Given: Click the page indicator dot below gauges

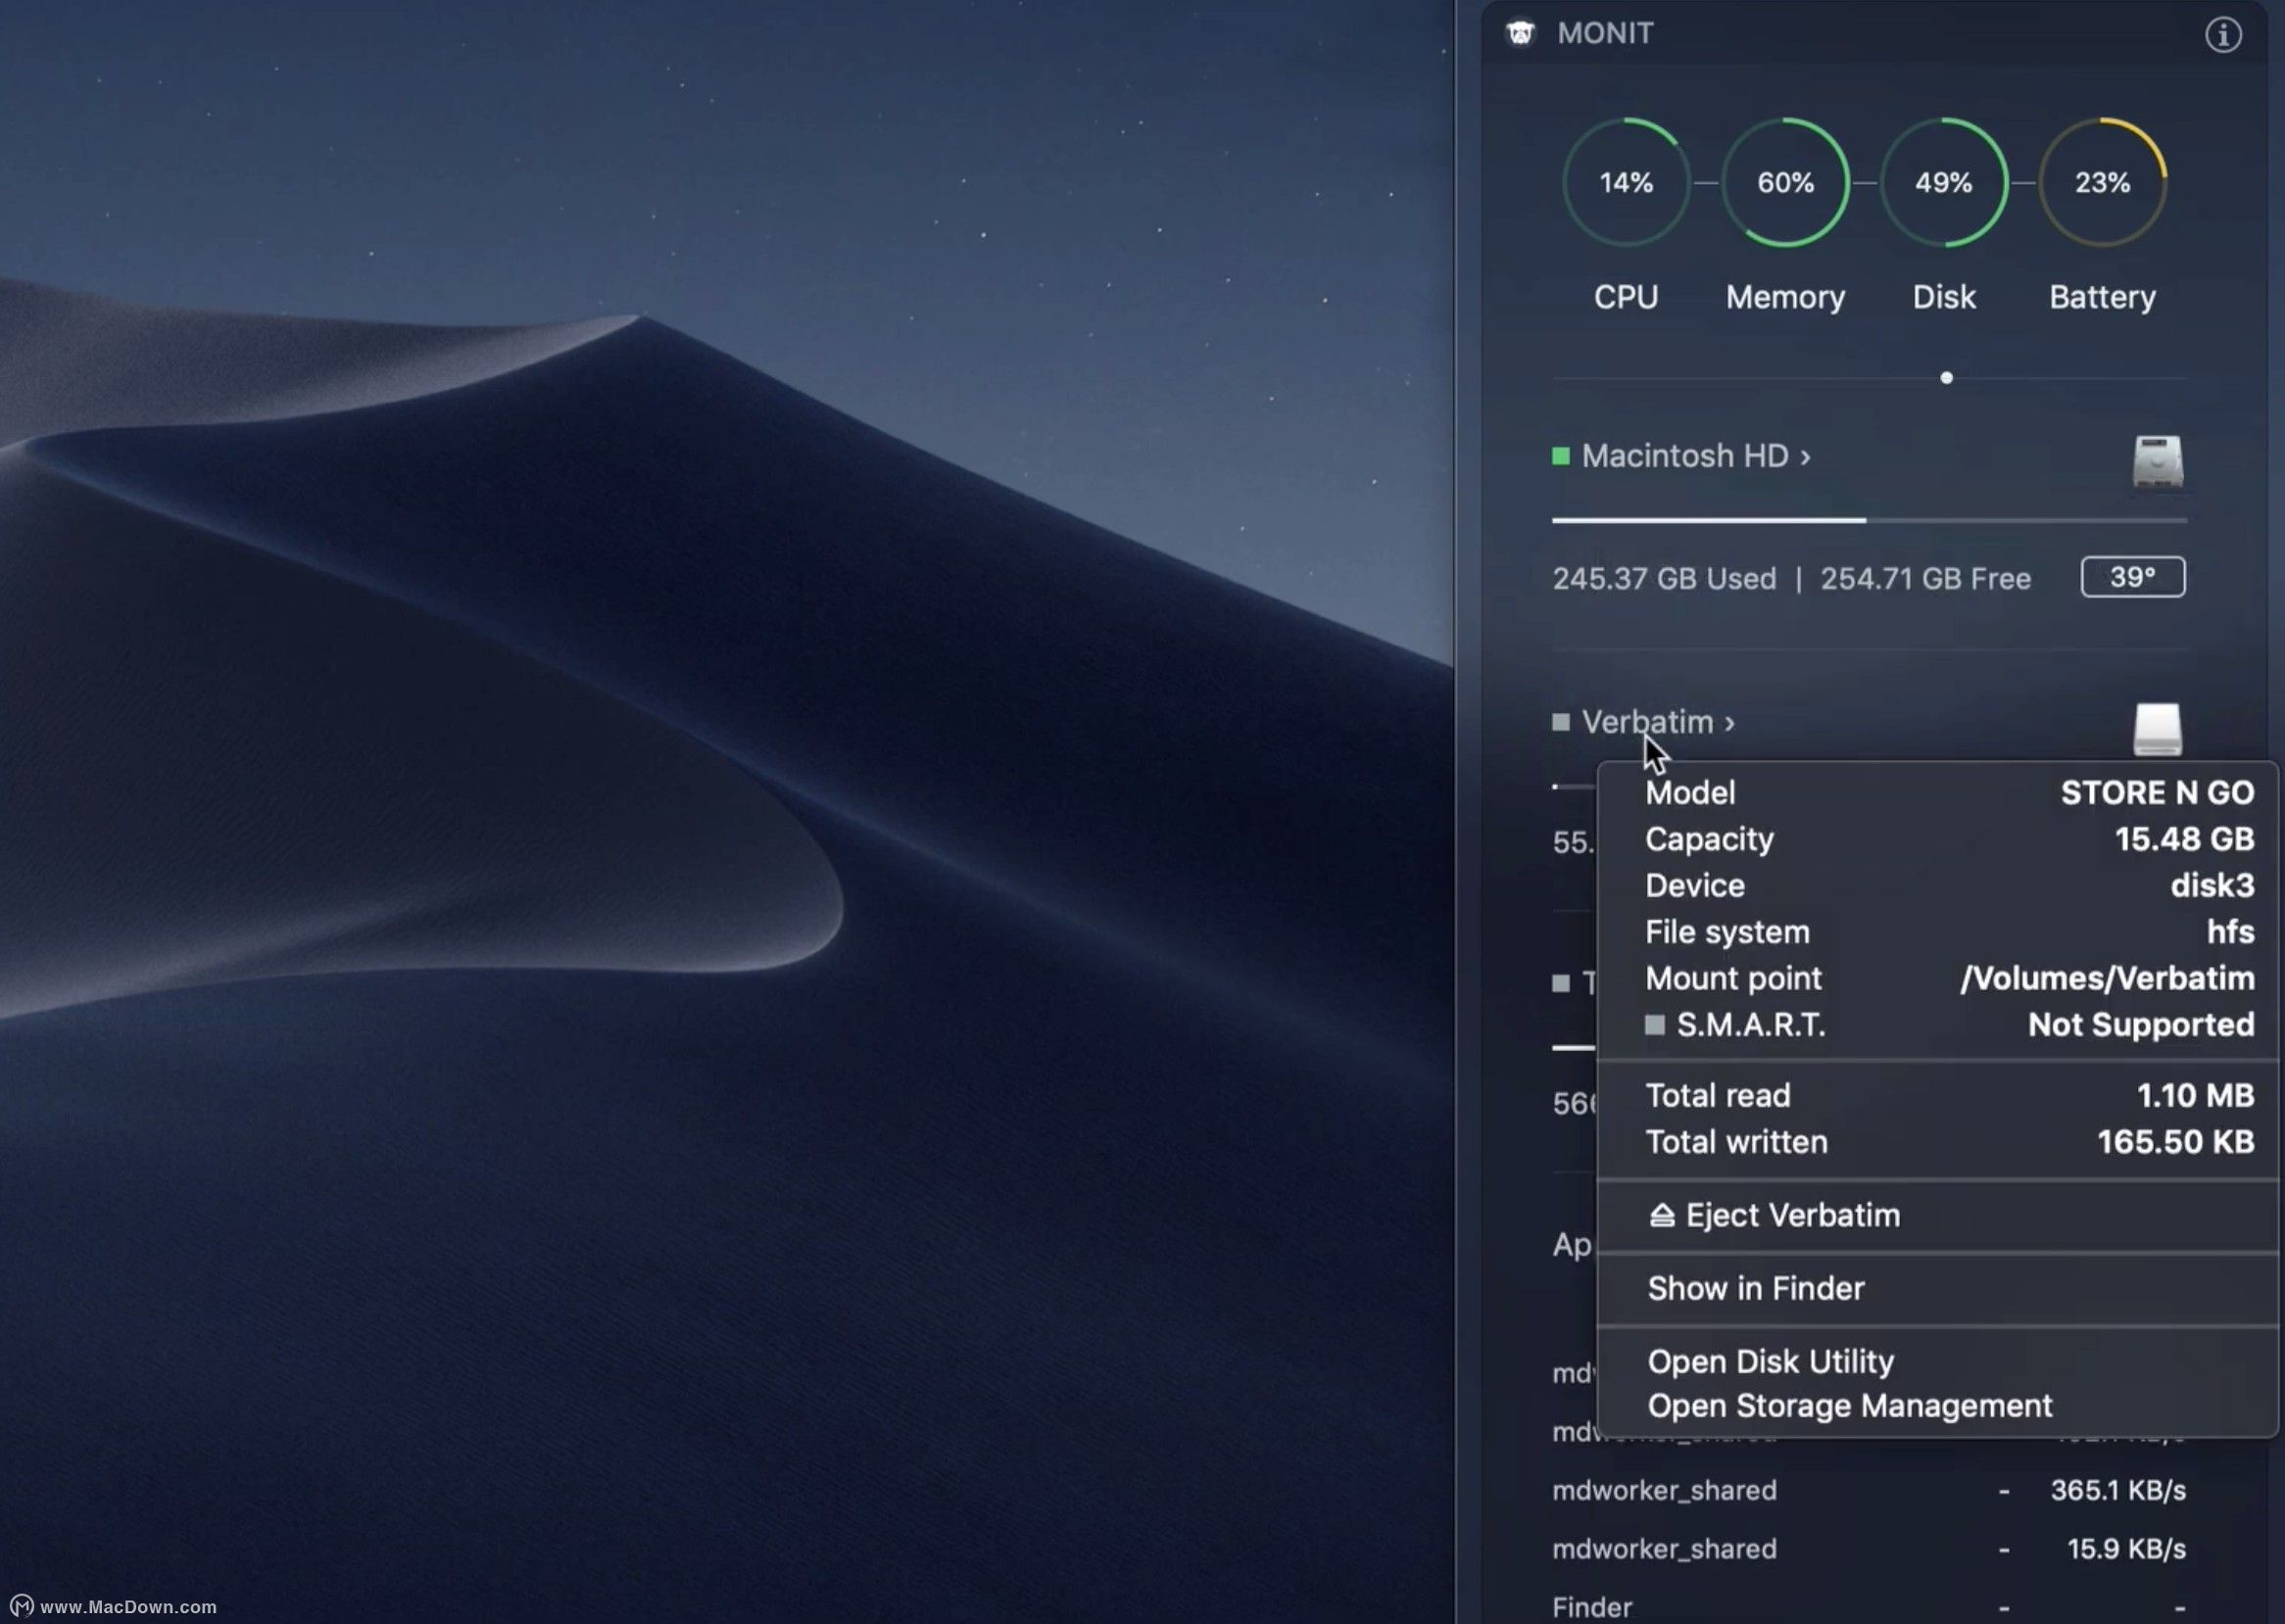Looking at the screenshot, I should [x=1946, y=378].
